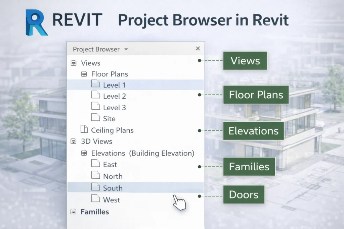Screen dimensions: 344x229
Task: Collapse the Views tree node
Action: pos(73,63)
